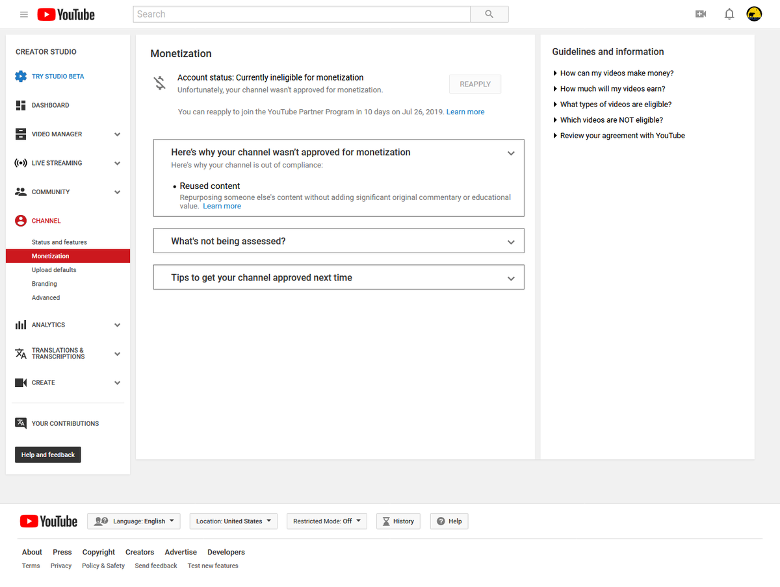Click the search magnifier button

[489, 14]
